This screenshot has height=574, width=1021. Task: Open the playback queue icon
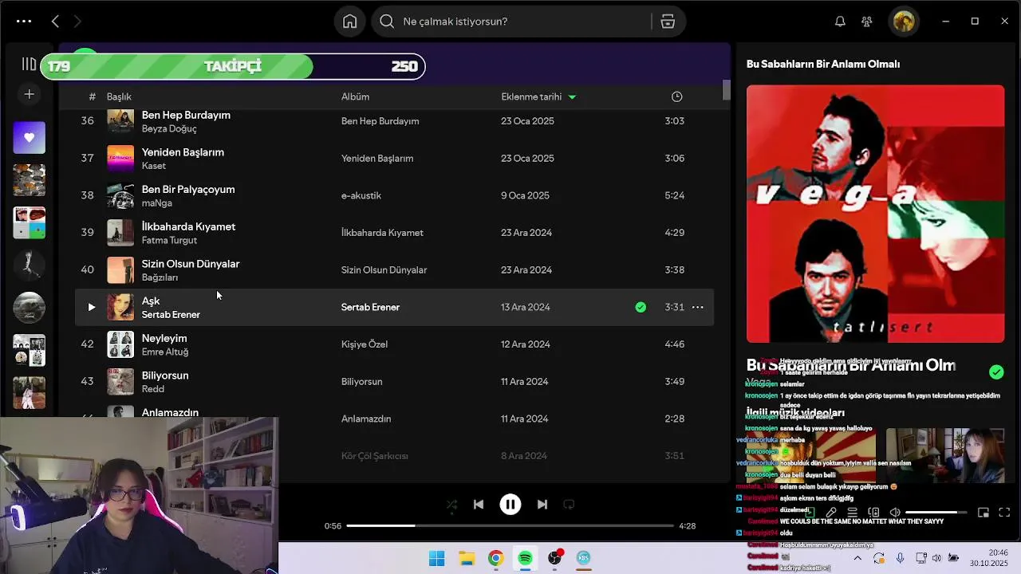click(x=852, y=513)
